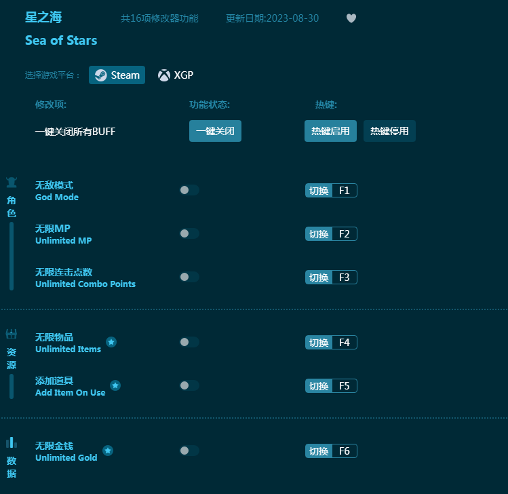Click the F6 hotkey field

pos(345,451)
